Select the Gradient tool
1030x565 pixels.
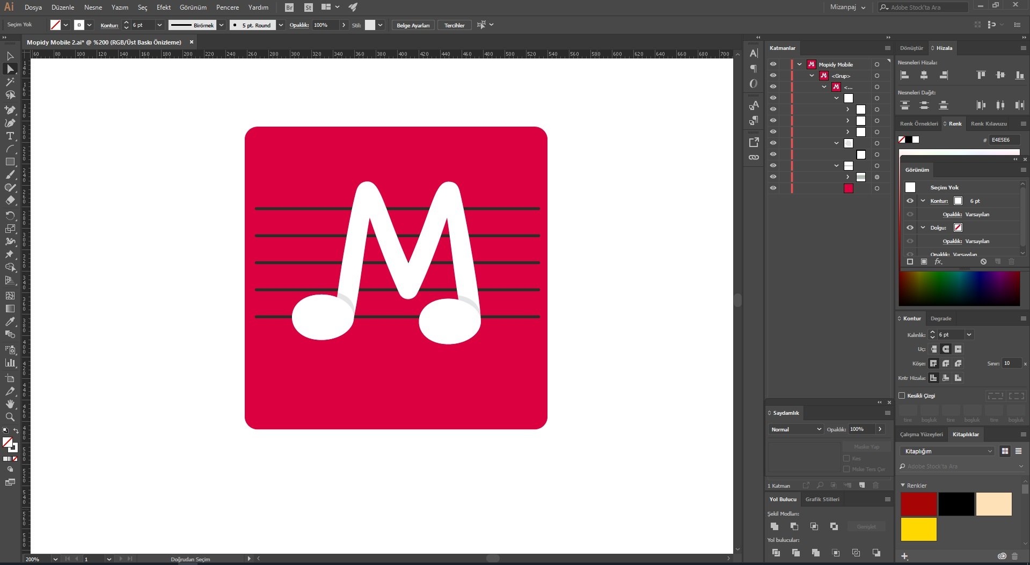(10, 309)
